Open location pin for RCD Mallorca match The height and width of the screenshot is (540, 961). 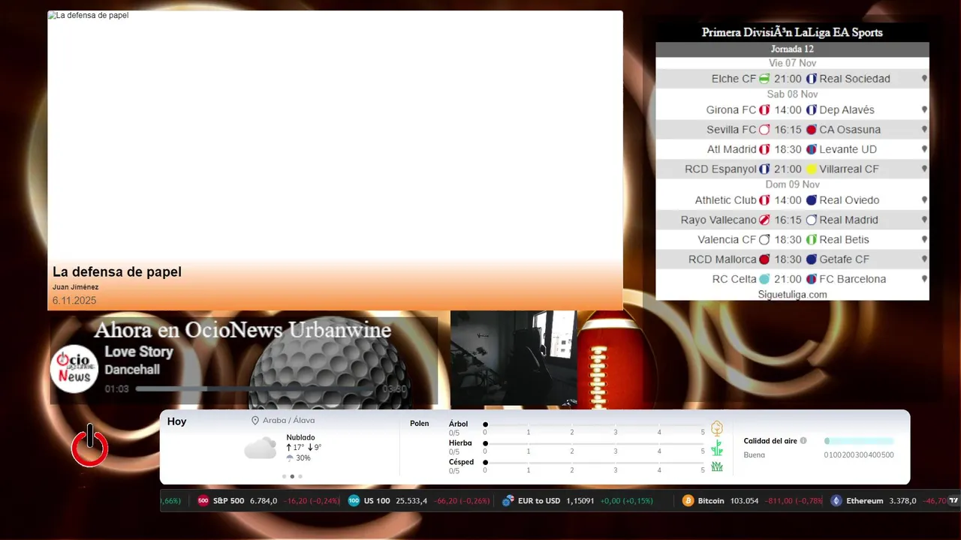tap(924, 259)
